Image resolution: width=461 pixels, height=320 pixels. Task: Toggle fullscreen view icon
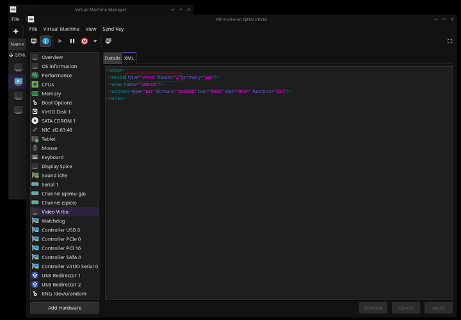click(x=449, y=41)
